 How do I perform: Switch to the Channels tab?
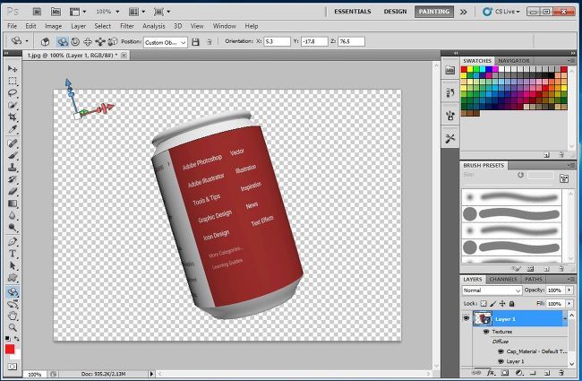(x=503, y=279)
